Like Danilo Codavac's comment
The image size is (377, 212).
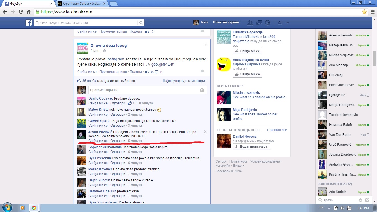98,103
